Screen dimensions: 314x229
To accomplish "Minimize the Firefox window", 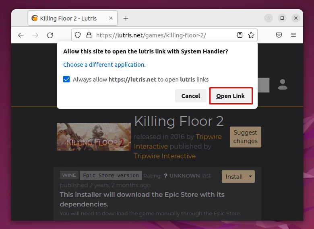I will 269,18.
